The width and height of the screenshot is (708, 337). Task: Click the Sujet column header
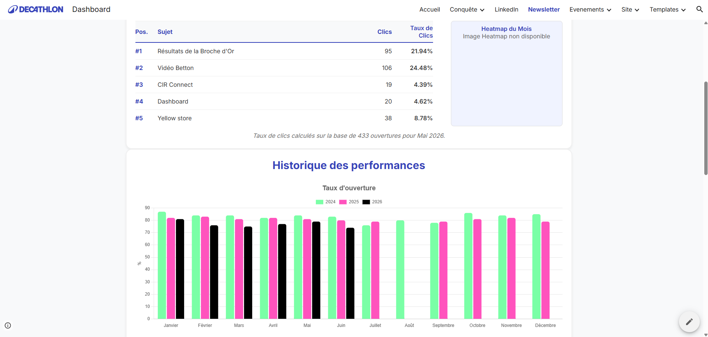click(x=165, y=32)
